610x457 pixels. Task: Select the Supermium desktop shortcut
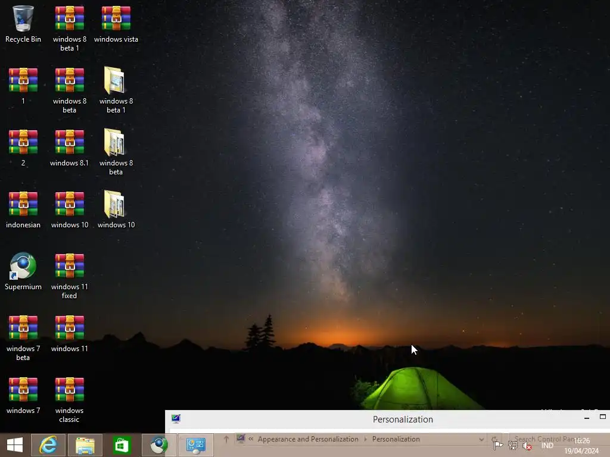tap(23, 271)
